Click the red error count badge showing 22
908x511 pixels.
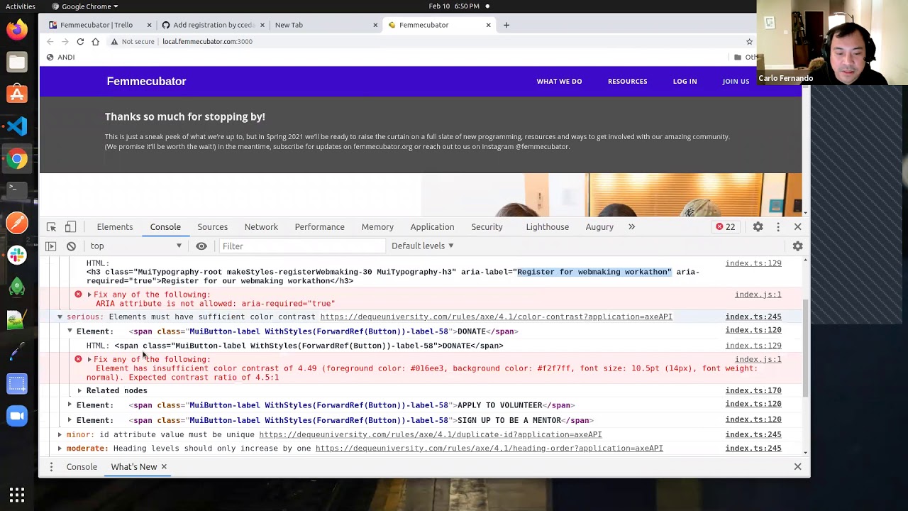(725, 227)
